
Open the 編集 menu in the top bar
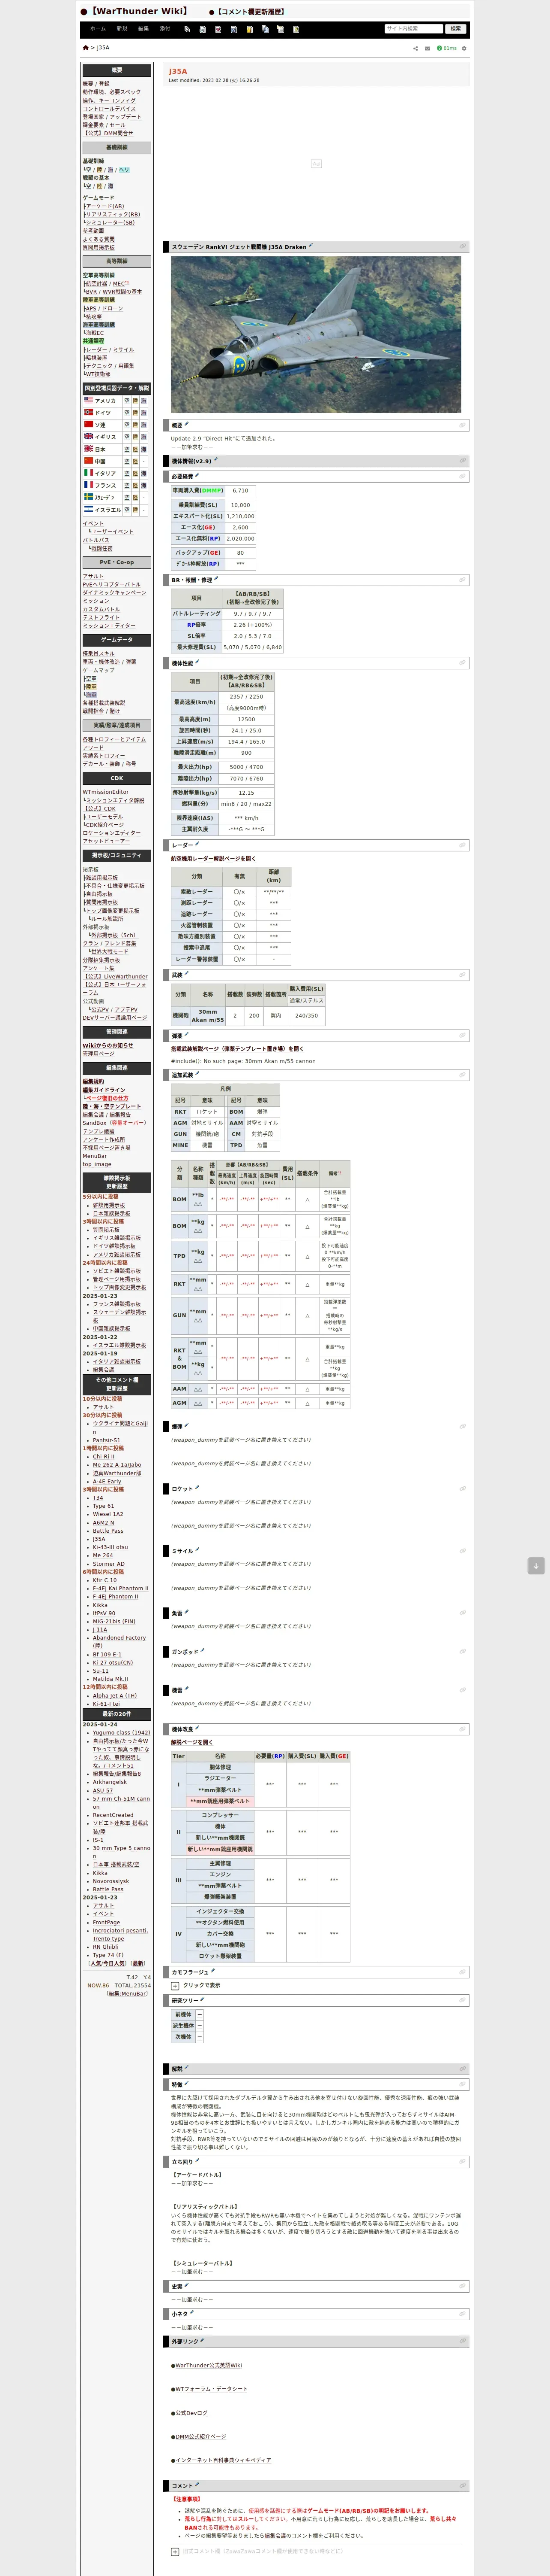pyautogui.click(x=144, y=29)
